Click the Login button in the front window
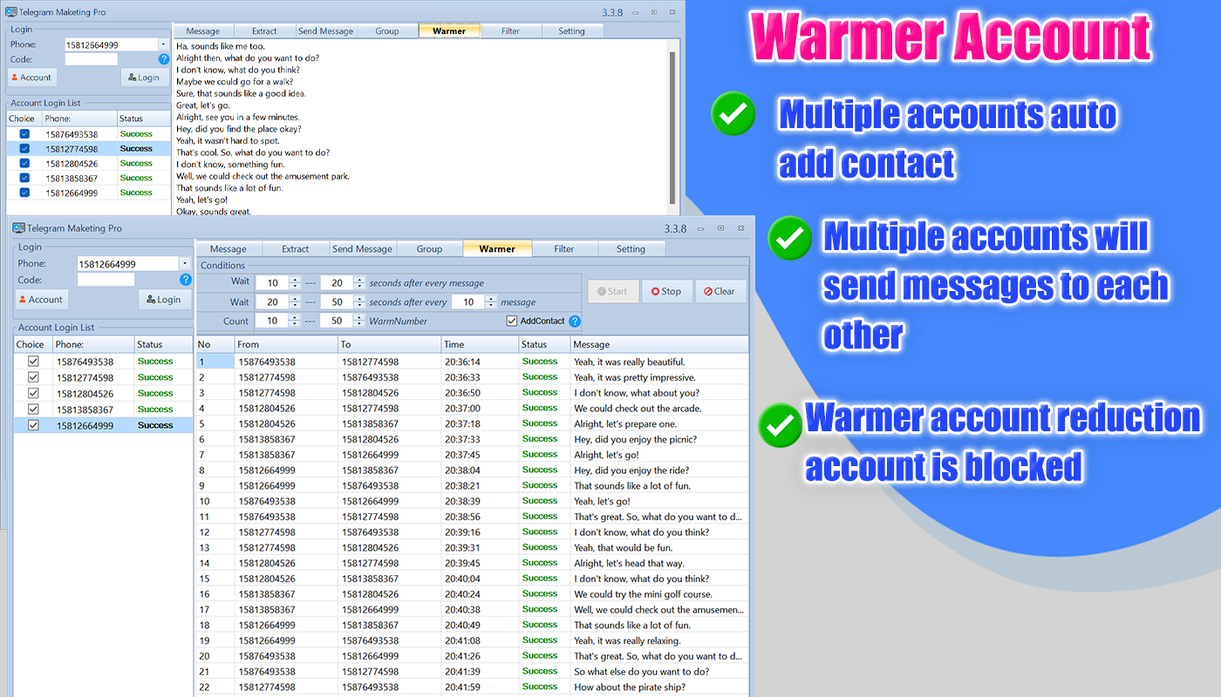 (165, 300)
